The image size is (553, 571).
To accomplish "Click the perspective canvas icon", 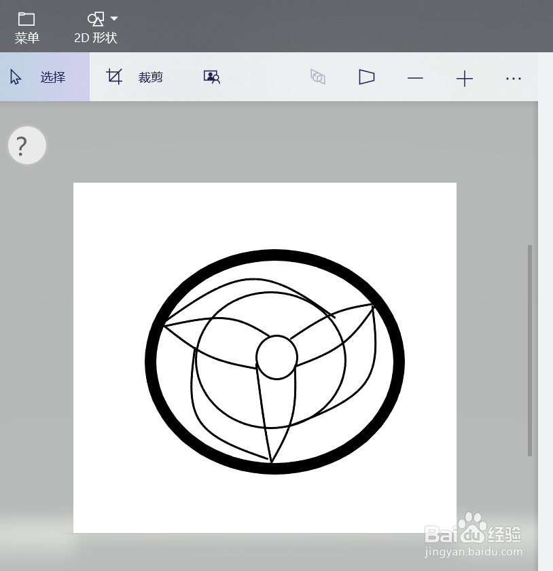I will coord(365,77).
